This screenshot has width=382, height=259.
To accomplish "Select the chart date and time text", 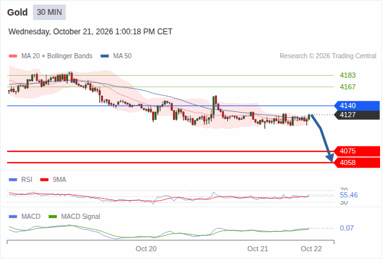I will [x=91, y=32].
